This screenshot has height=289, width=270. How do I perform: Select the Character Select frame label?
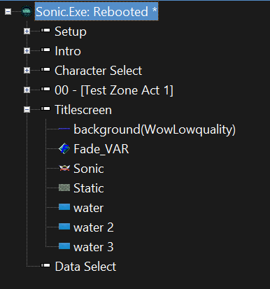98,71
